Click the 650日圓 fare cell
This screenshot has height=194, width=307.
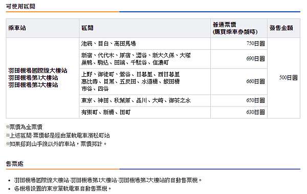(239, 100)
